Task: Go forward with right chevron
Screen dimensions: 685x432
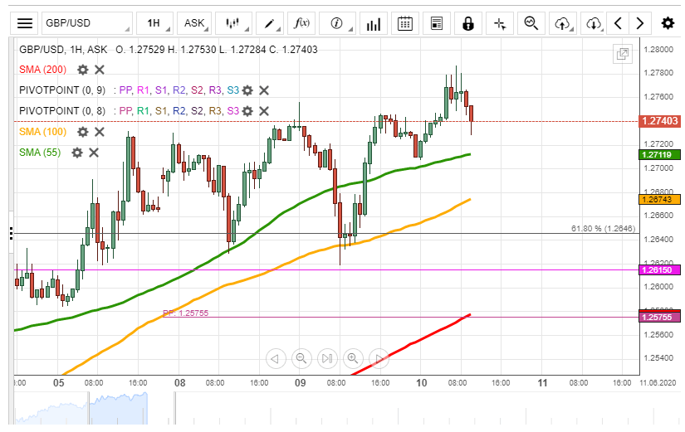Action: point(640,23)
